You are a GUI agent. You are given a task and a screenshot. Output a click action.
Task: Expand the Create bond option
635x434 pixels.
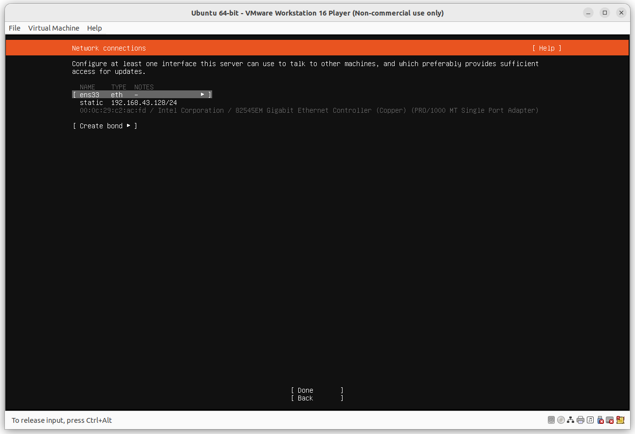coord(105,125)
